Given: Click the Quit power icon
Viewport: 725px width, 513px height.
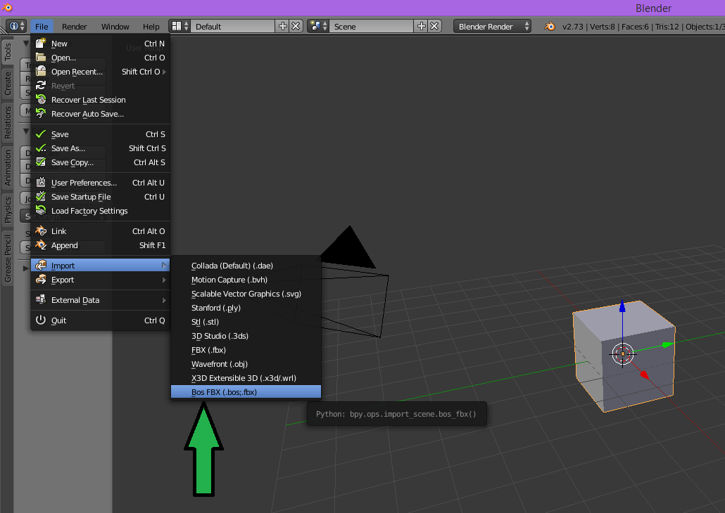Looking at the screenshot, I should (x=41, y=320).
